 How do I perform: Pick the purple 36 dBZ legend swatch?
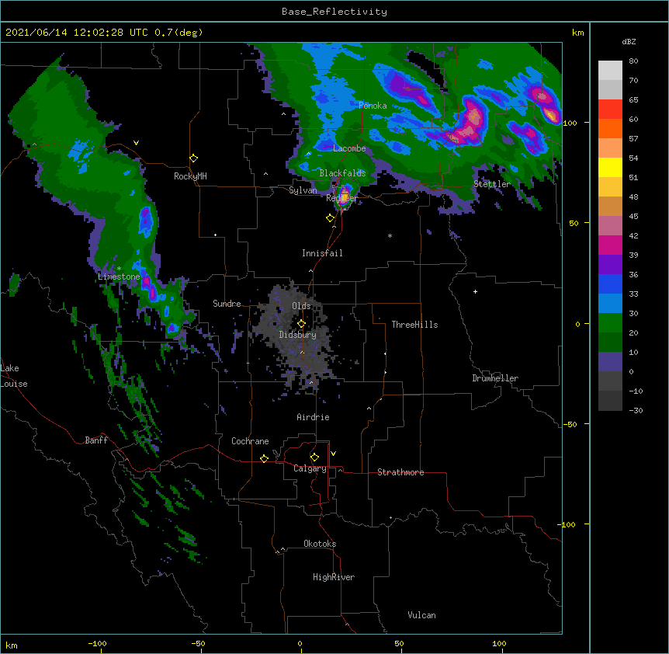coord(610,264)
